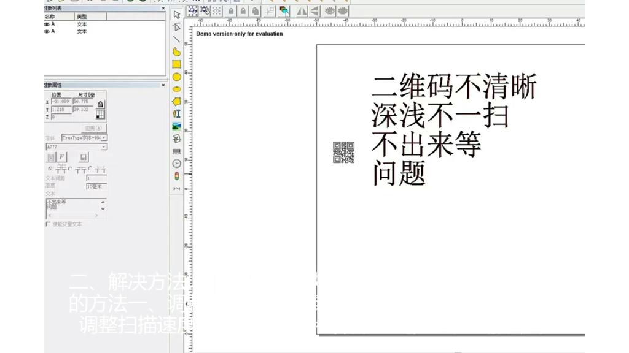Toggle the position lock padlock in properties
Screen dimensions: 629x353
coord(101,104)
